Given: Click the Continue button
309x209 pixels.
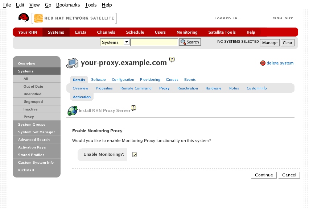Looking at the screenshot, I should point(264,175).
